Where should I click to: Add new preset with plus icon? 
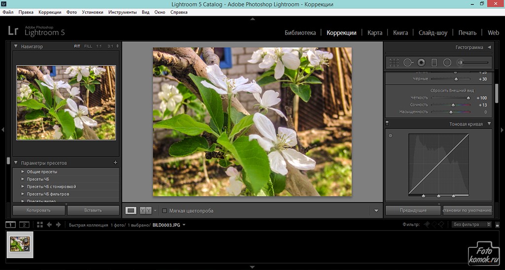[x=115, y=163]
